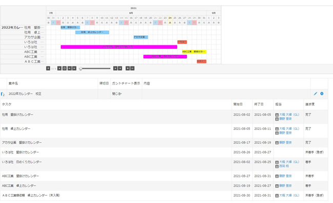This screenshot has width=333, height=203.
Task: Click the 進捗度 column header
Action: click(310, 104)
